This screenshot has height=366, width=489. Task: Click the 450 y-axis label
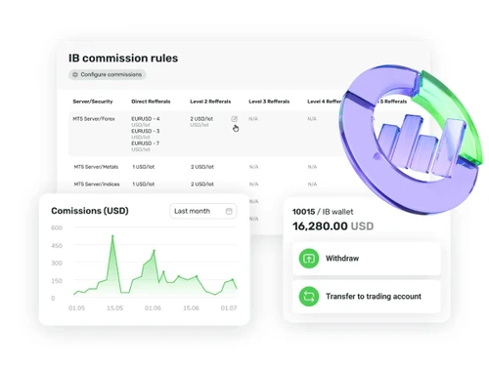click(57, 246)
